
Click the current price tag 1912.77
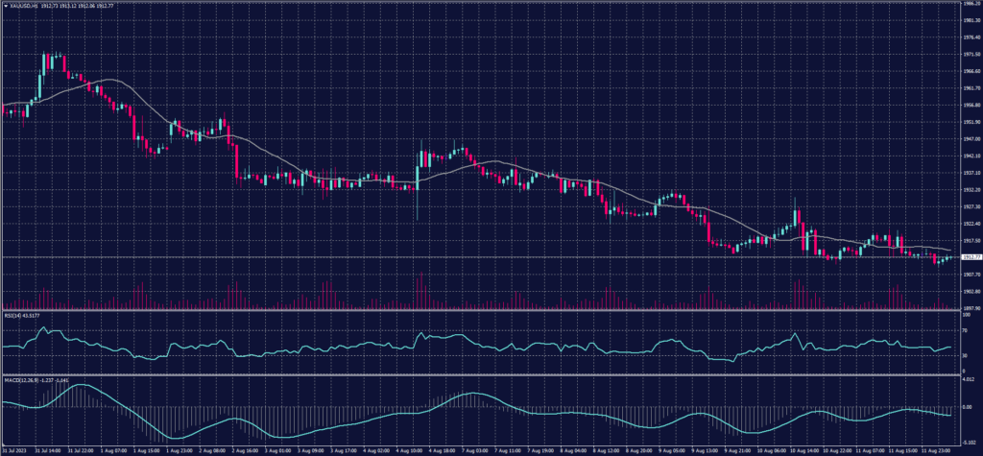[970, 257]
